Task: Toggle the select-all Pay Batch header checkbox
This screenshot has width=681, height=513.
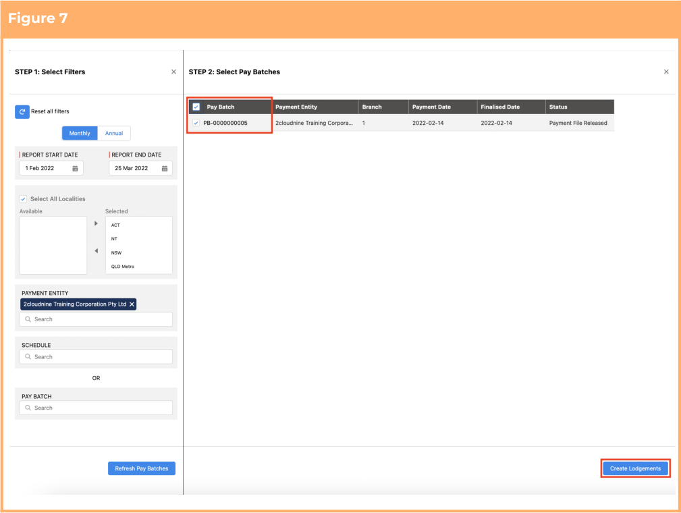Action: [x=196, y=107]
